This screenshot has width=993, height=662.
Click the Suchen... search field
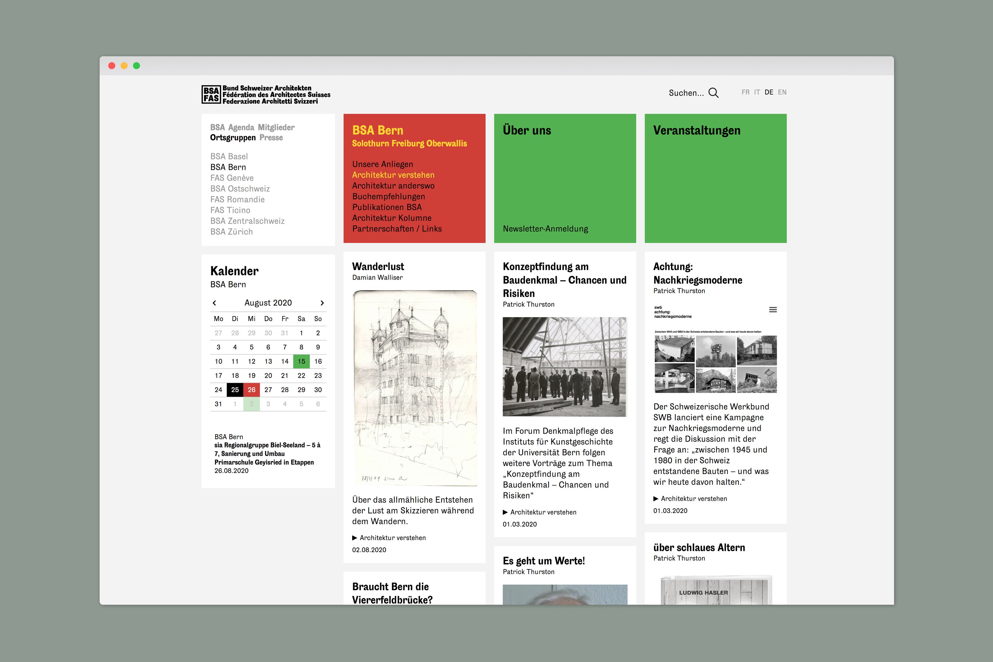(686, 93)
